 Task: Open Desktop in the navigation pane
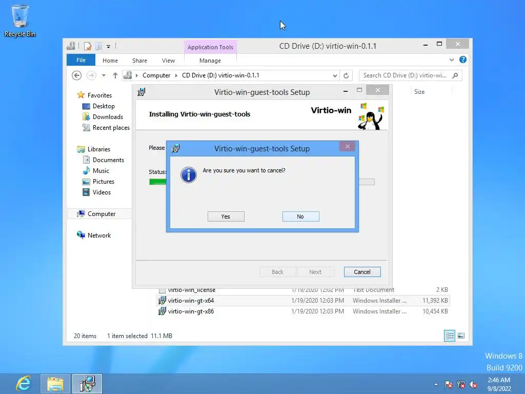tap(104, 106)
